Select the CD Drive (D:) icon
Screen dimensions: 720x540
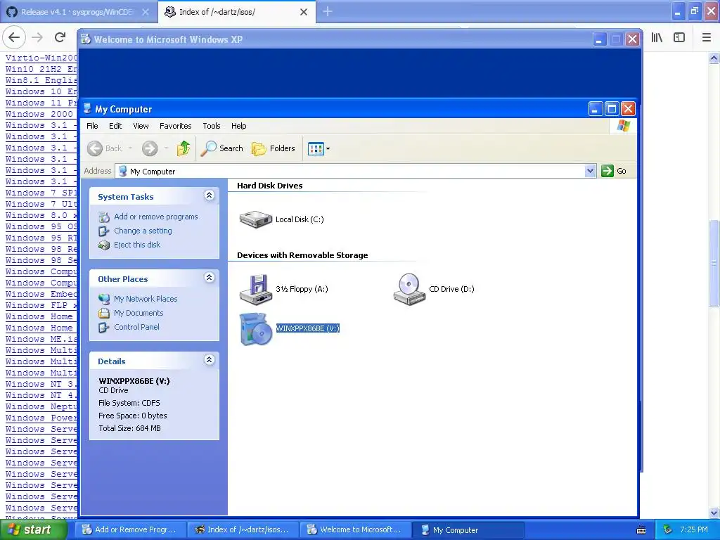click(409, 289)
